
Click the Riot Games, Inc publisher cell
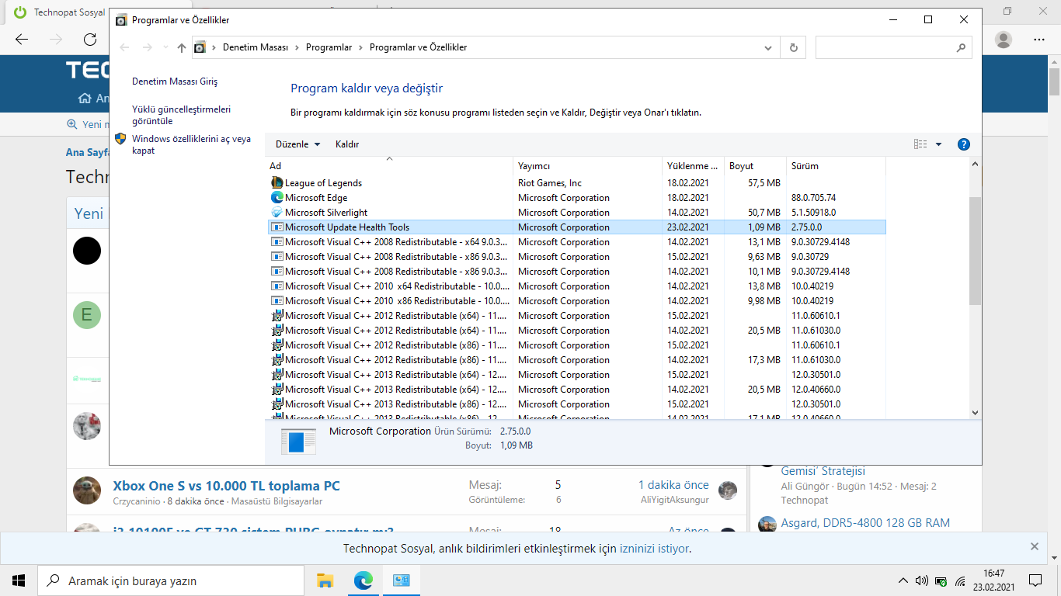(x=549, y=183)
